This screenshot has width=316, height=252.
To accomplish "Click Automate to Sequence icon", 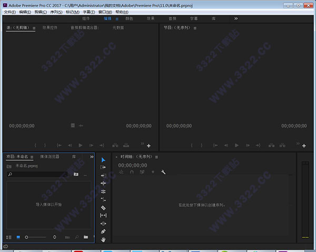I will tap(67, 237).
